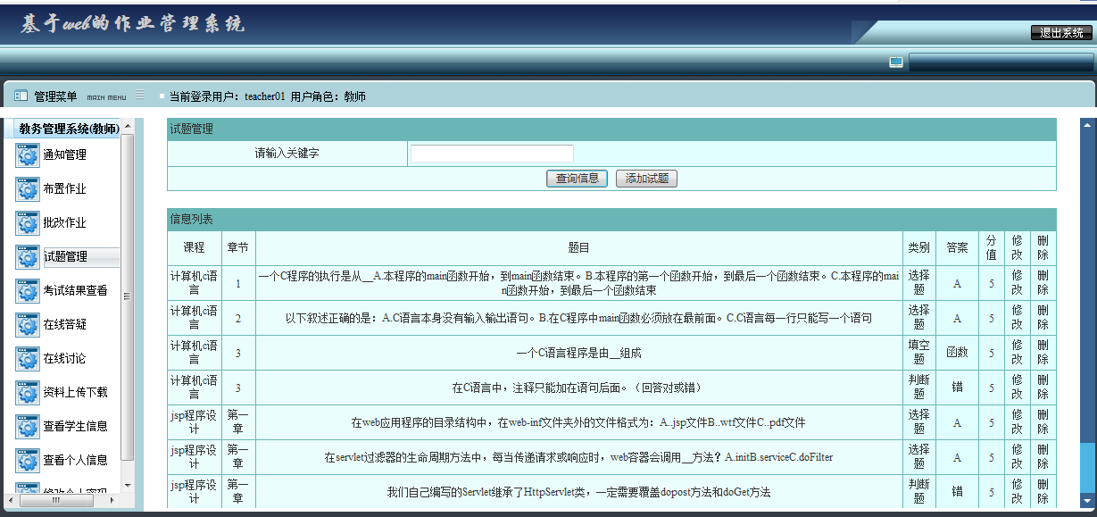The image size is (1097, 517).
Task: Open 在线讨论 menu item
Action: pyautogui.click(x=65, y=358)
